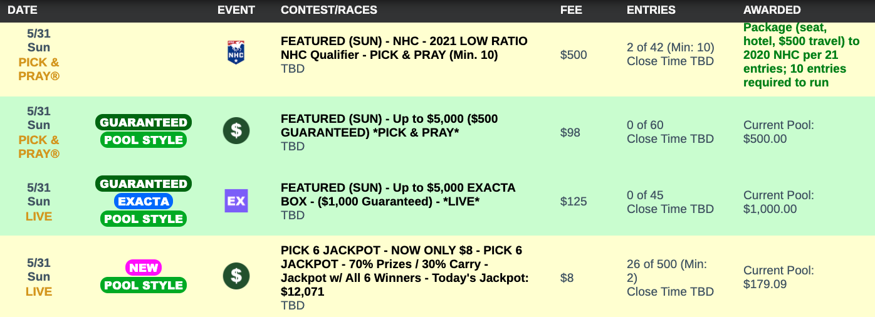
Task: Open the 2021 Low Ratio NHC Qualifier contest
Action: coord(404,48)
